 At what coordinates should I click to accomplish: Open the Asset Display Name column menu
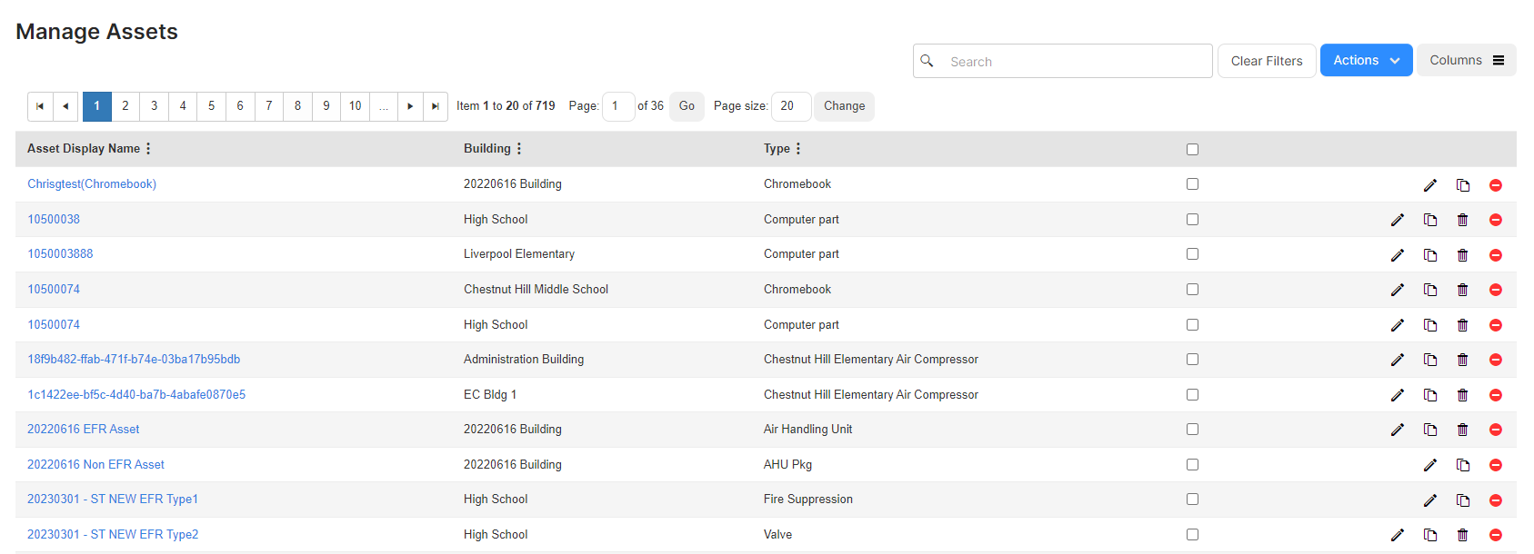148,149
